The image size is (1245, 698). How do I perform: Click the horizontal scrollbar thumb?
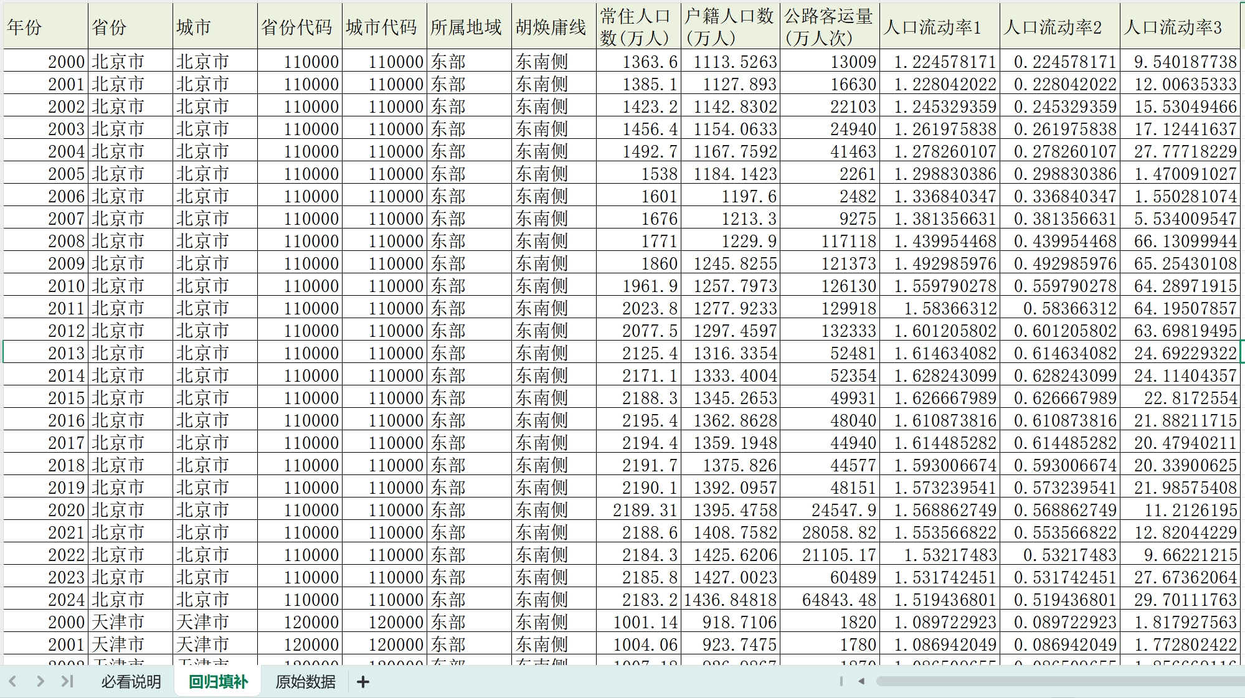pyautogui.click(x=1059, y=681)
